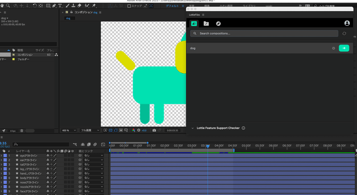Open the LottieFiles folder tab icon
Image resolution: width=357 pixels, height=195 pixels.
click(x=206, y=24)
